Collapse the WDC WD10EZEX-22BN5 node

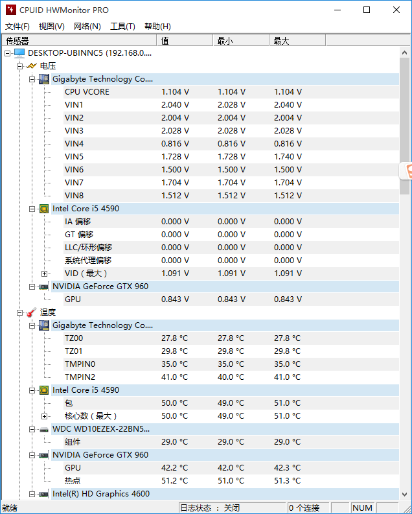coord(32,429)
